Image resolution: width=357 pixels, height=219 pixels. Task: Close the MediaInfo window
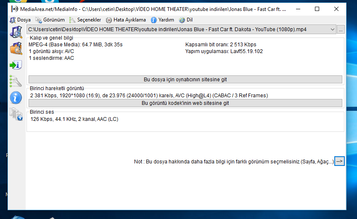pos(336,9)
